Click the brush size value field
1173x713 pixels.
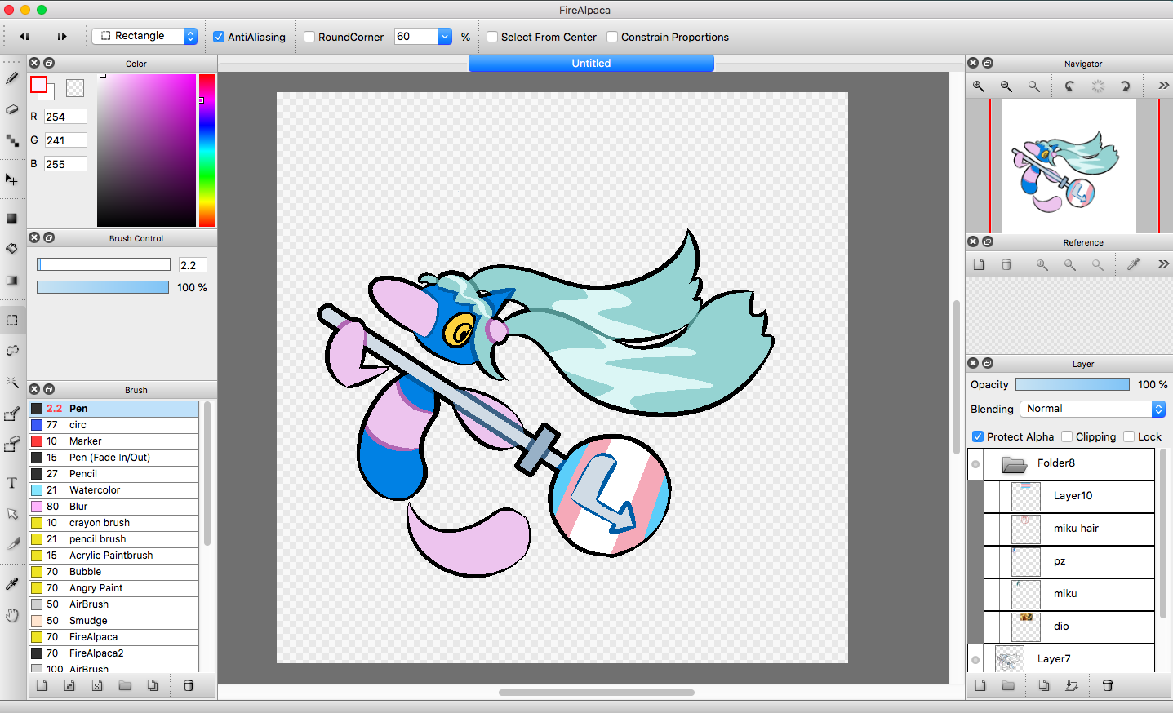point(193,264)
